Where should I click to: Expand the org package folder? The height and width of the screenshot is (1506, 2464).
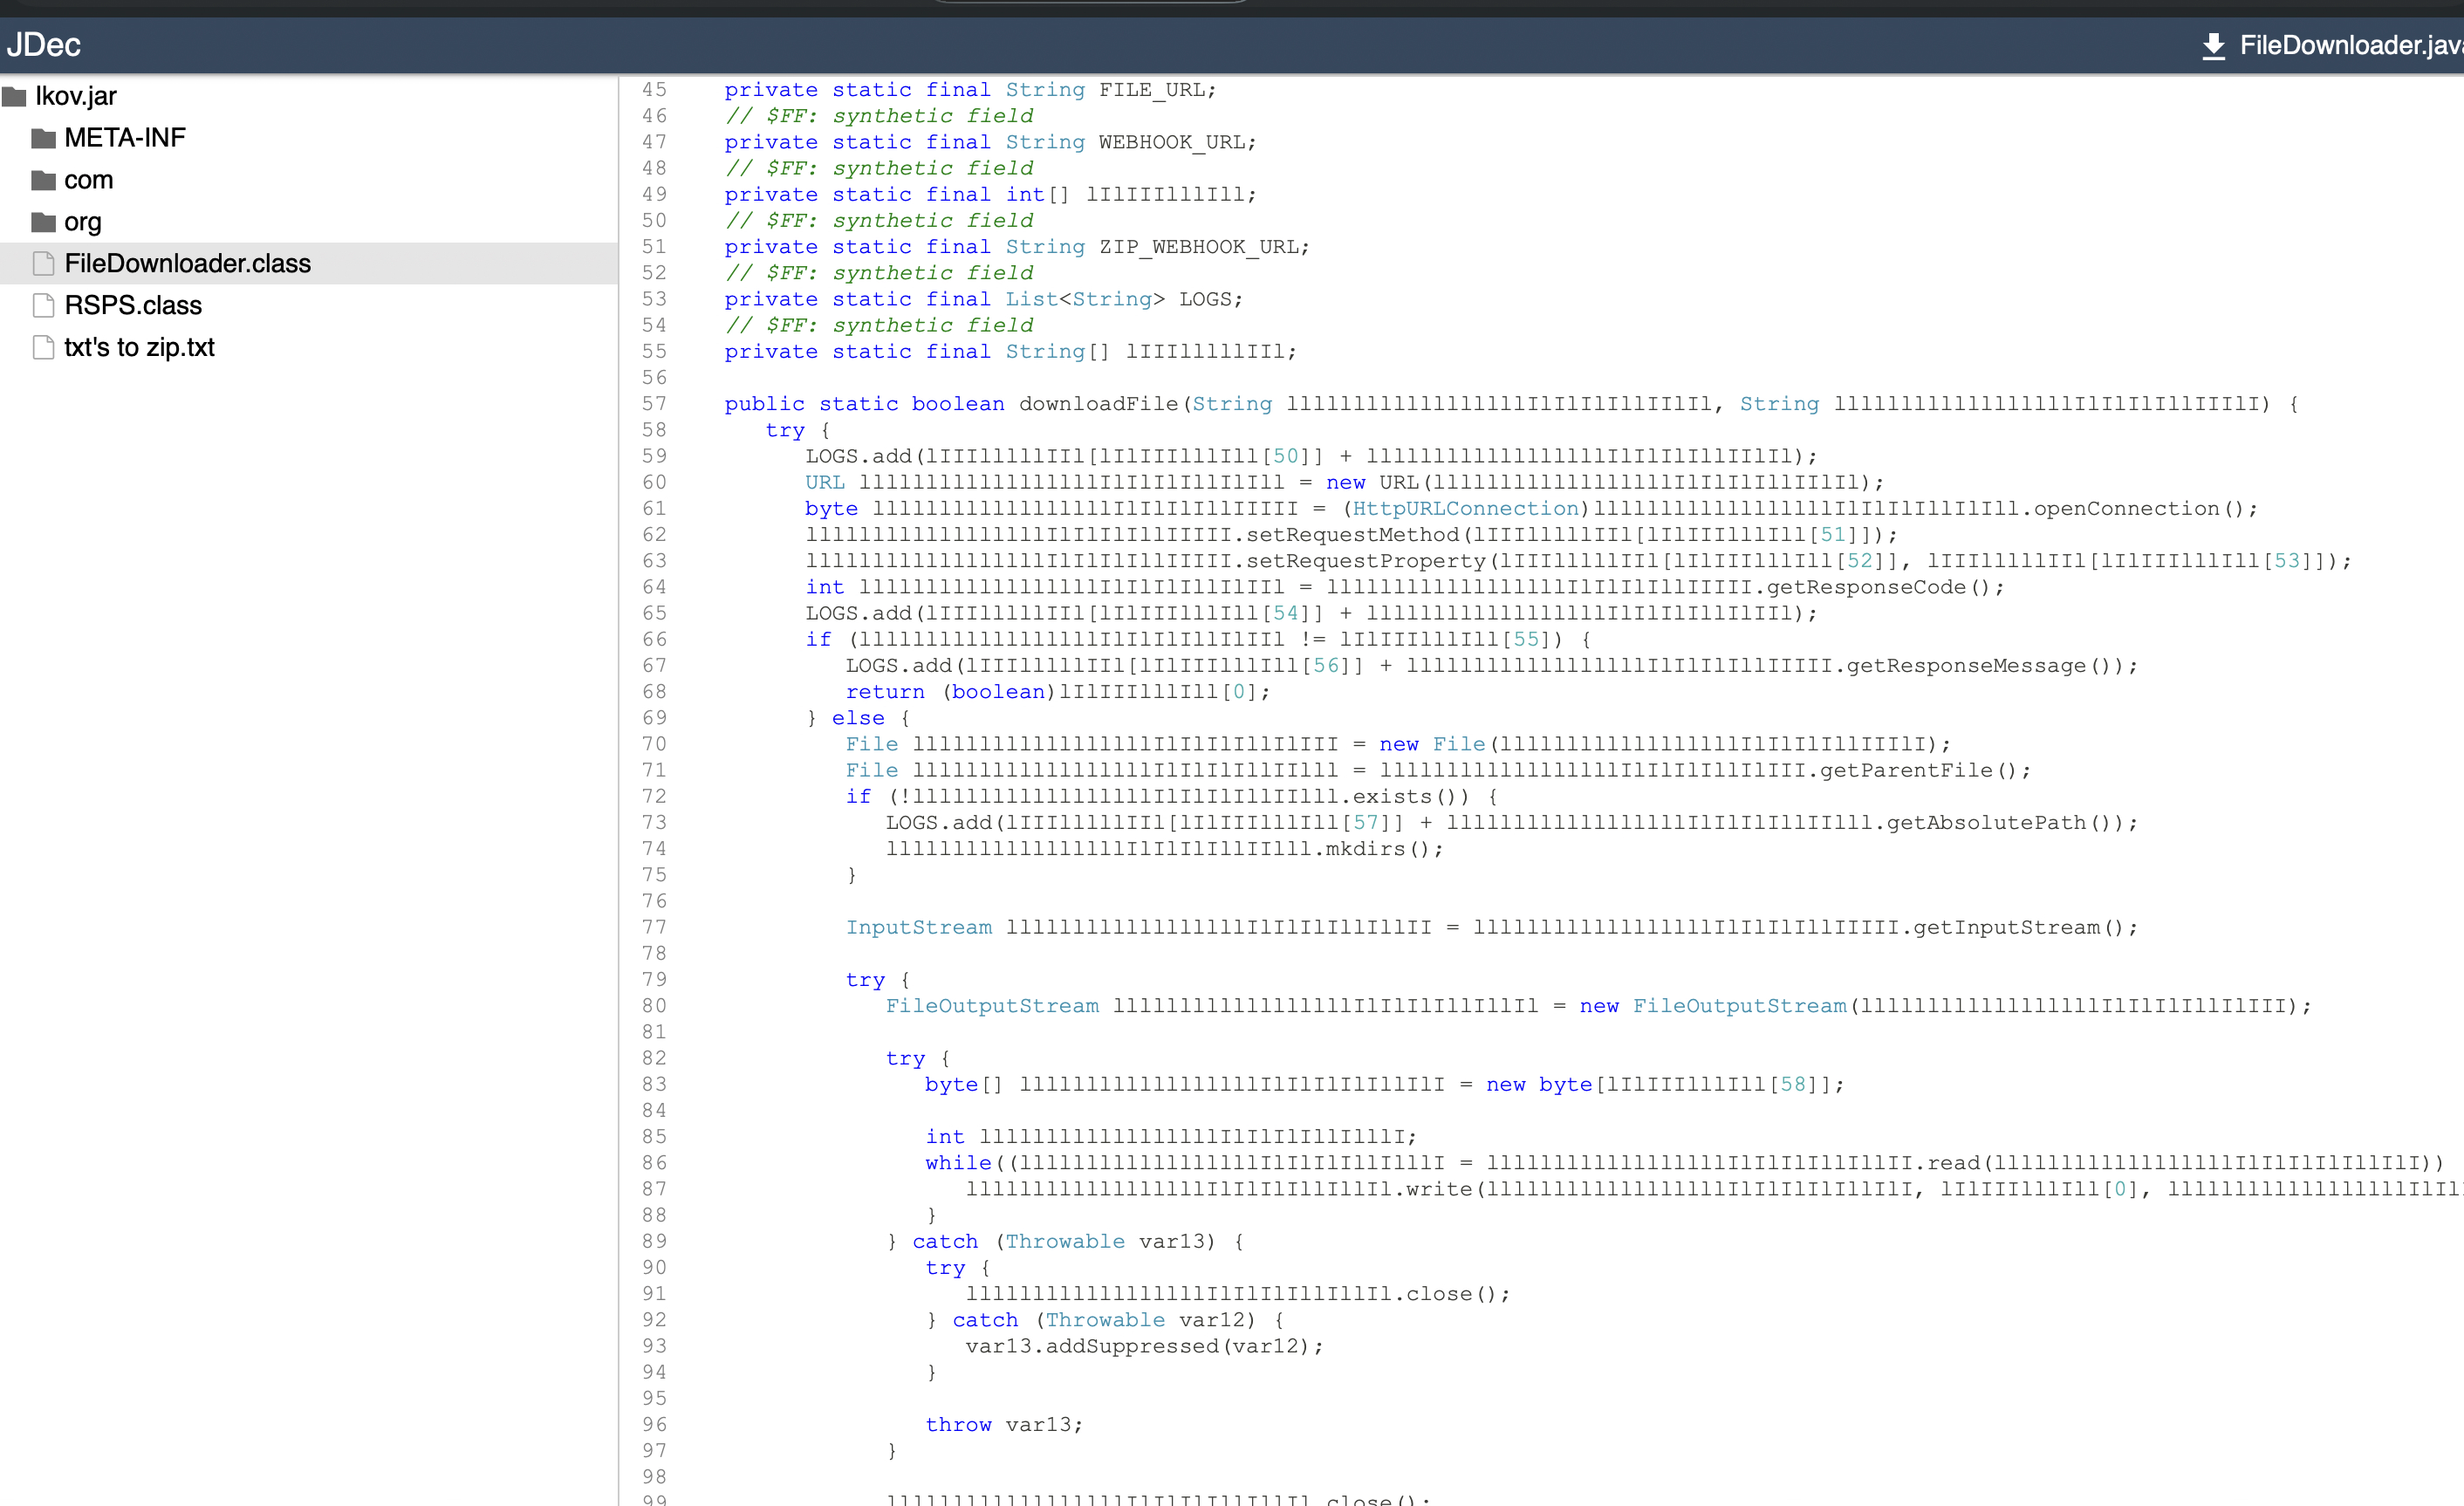tap(82, 222)
